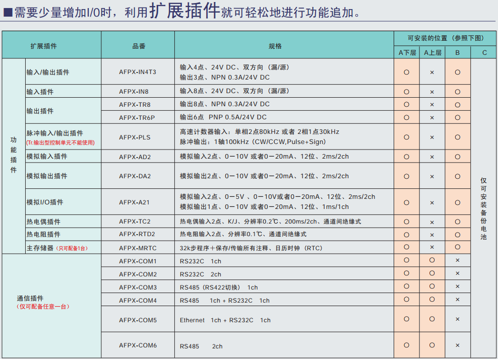This screenshot has width=498, height=359.
Task: Click the red note 仅可配备任意一台
Action: 44,307
